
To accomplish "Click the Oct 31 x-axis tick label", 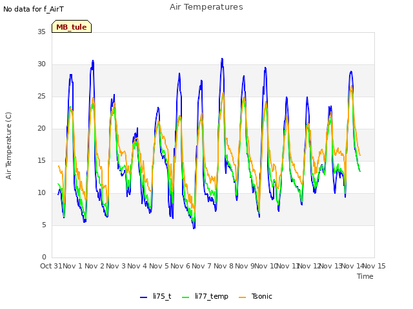I will tap(51, 266).
